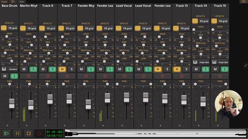The height and width of the screenshot is (139, 248).
Task: Arm Track 14 for recording
Action: [x=201, y=76]
